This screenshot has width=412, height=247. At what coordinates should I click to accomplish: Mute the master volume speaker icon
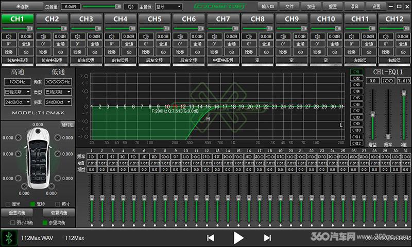tap(131, 7)
